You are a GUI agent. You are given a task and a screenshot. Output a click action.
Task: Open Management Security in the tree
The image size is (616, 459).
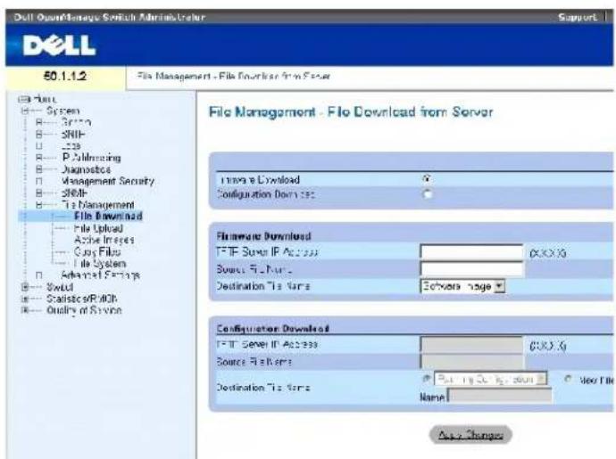[108, 181]
